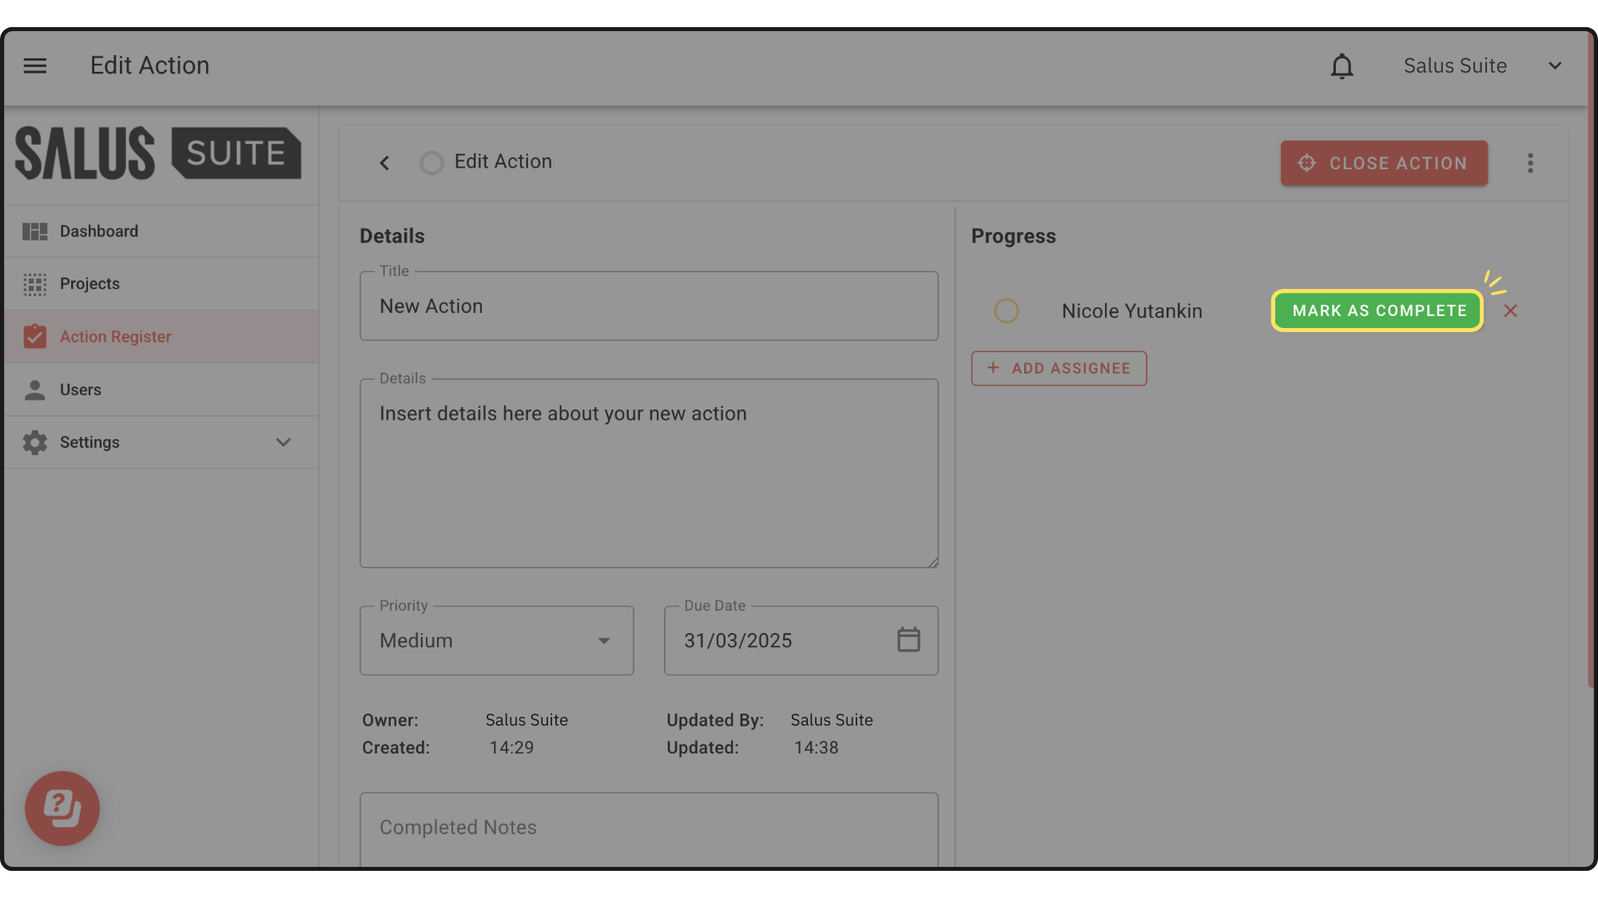Screen dimensions: 1598x898
Task: Toggle Nicole Yutankin's progress circle
Action: pos(1006,311)
